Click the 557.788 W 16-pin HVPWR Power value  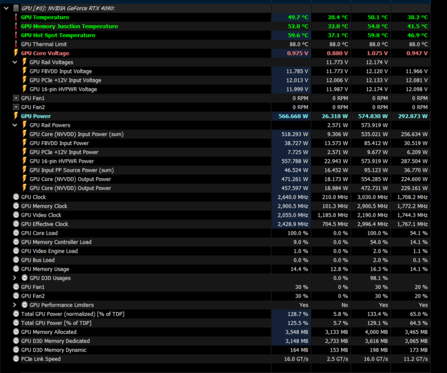295,161
